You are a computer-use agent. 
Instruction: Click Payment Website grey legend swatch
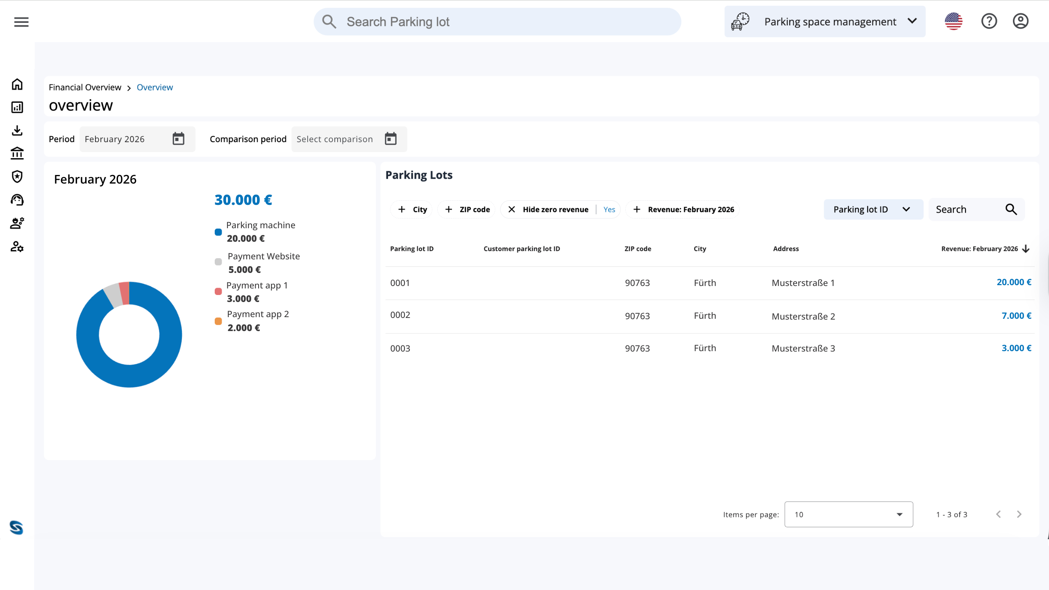[x=218, y=262]
